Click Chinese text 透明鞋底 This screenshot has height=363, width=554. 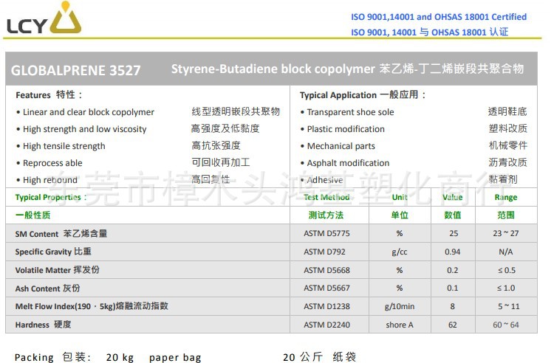507,111
